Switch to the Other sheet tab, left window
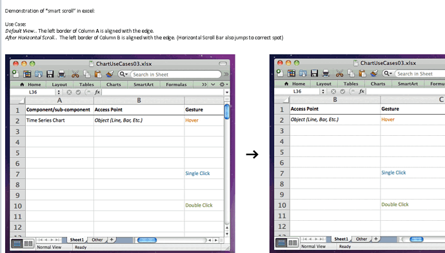Image resolution: width=445 pixels, height=253 pixels. pos(97,239)
